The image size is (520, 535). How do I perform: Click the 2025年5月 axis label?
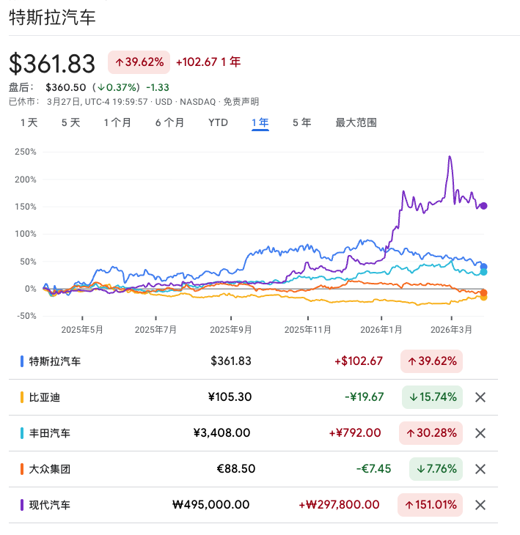tap(82, 330)
